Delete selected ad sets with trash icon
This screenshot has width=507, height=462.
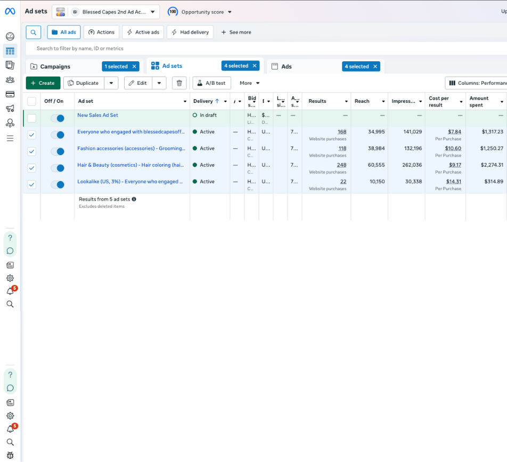179,83
